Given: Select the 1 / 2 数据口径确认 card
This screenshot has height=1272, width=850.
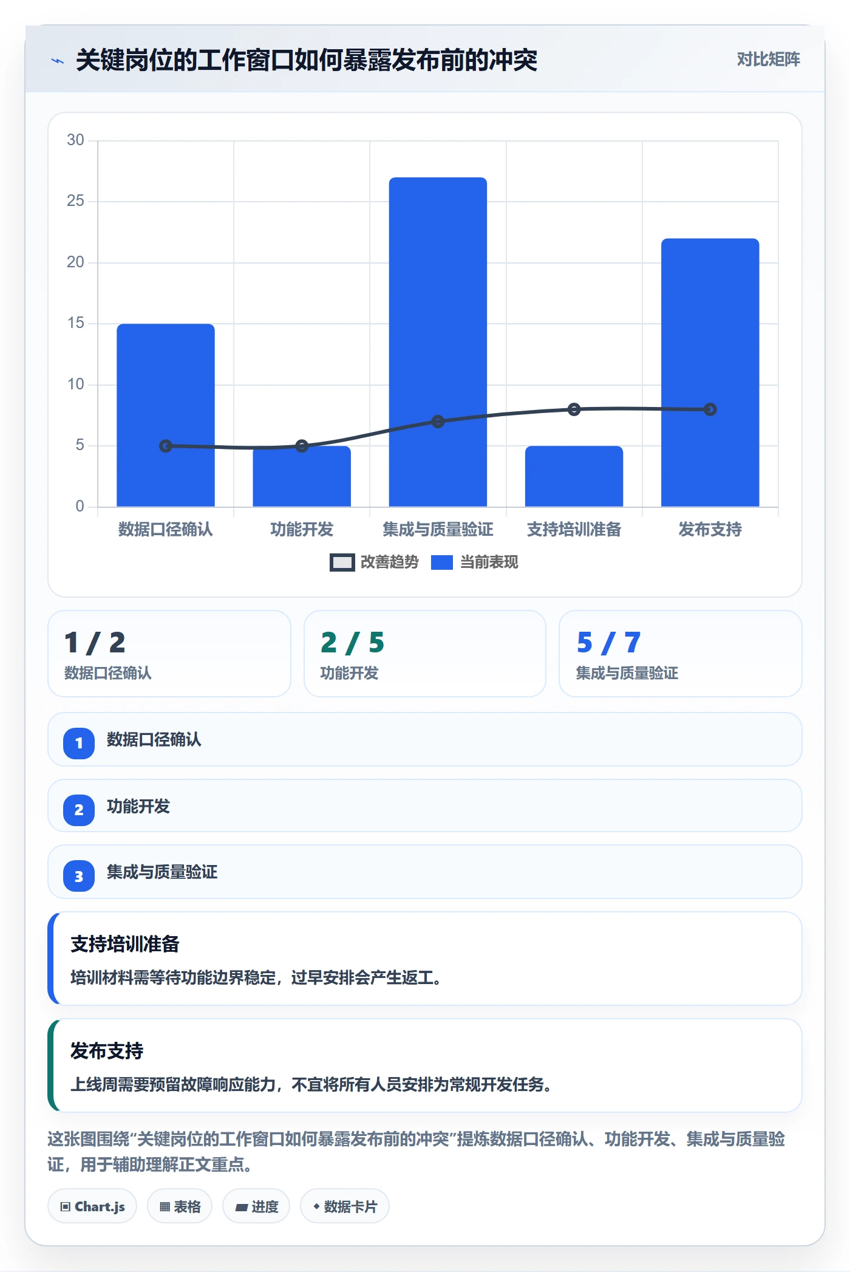Looking at the screenshot, I should click(169, 654).
